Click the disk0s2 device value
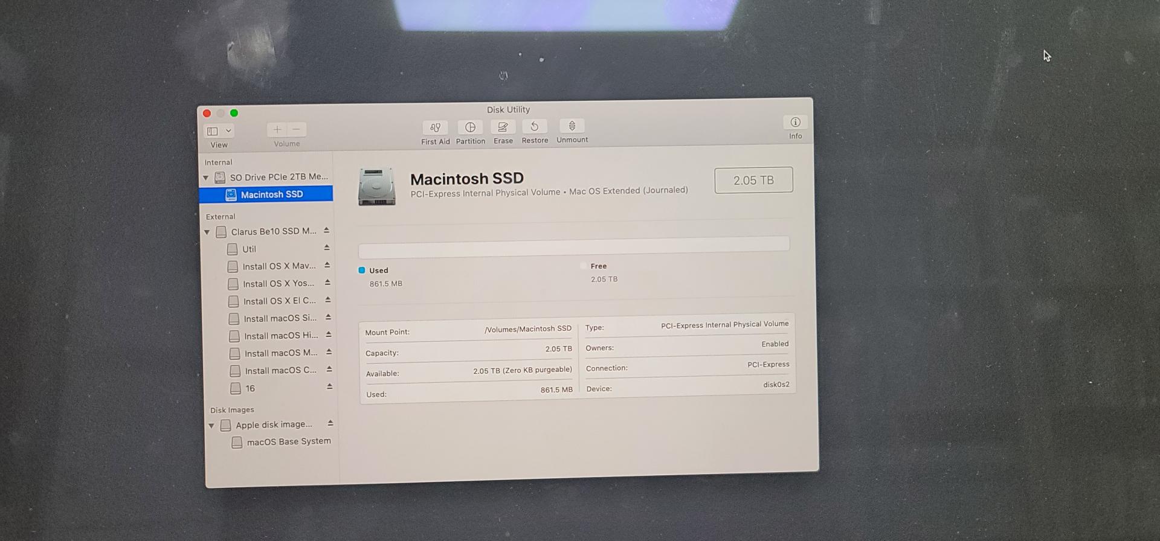Screen dimensions: 1160x541 coord(776,385)
